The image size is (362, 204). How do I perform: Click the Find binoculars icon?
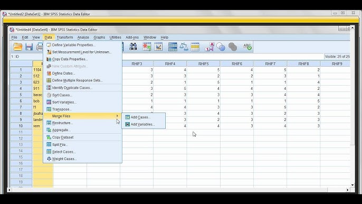click(x=133, y=47)
